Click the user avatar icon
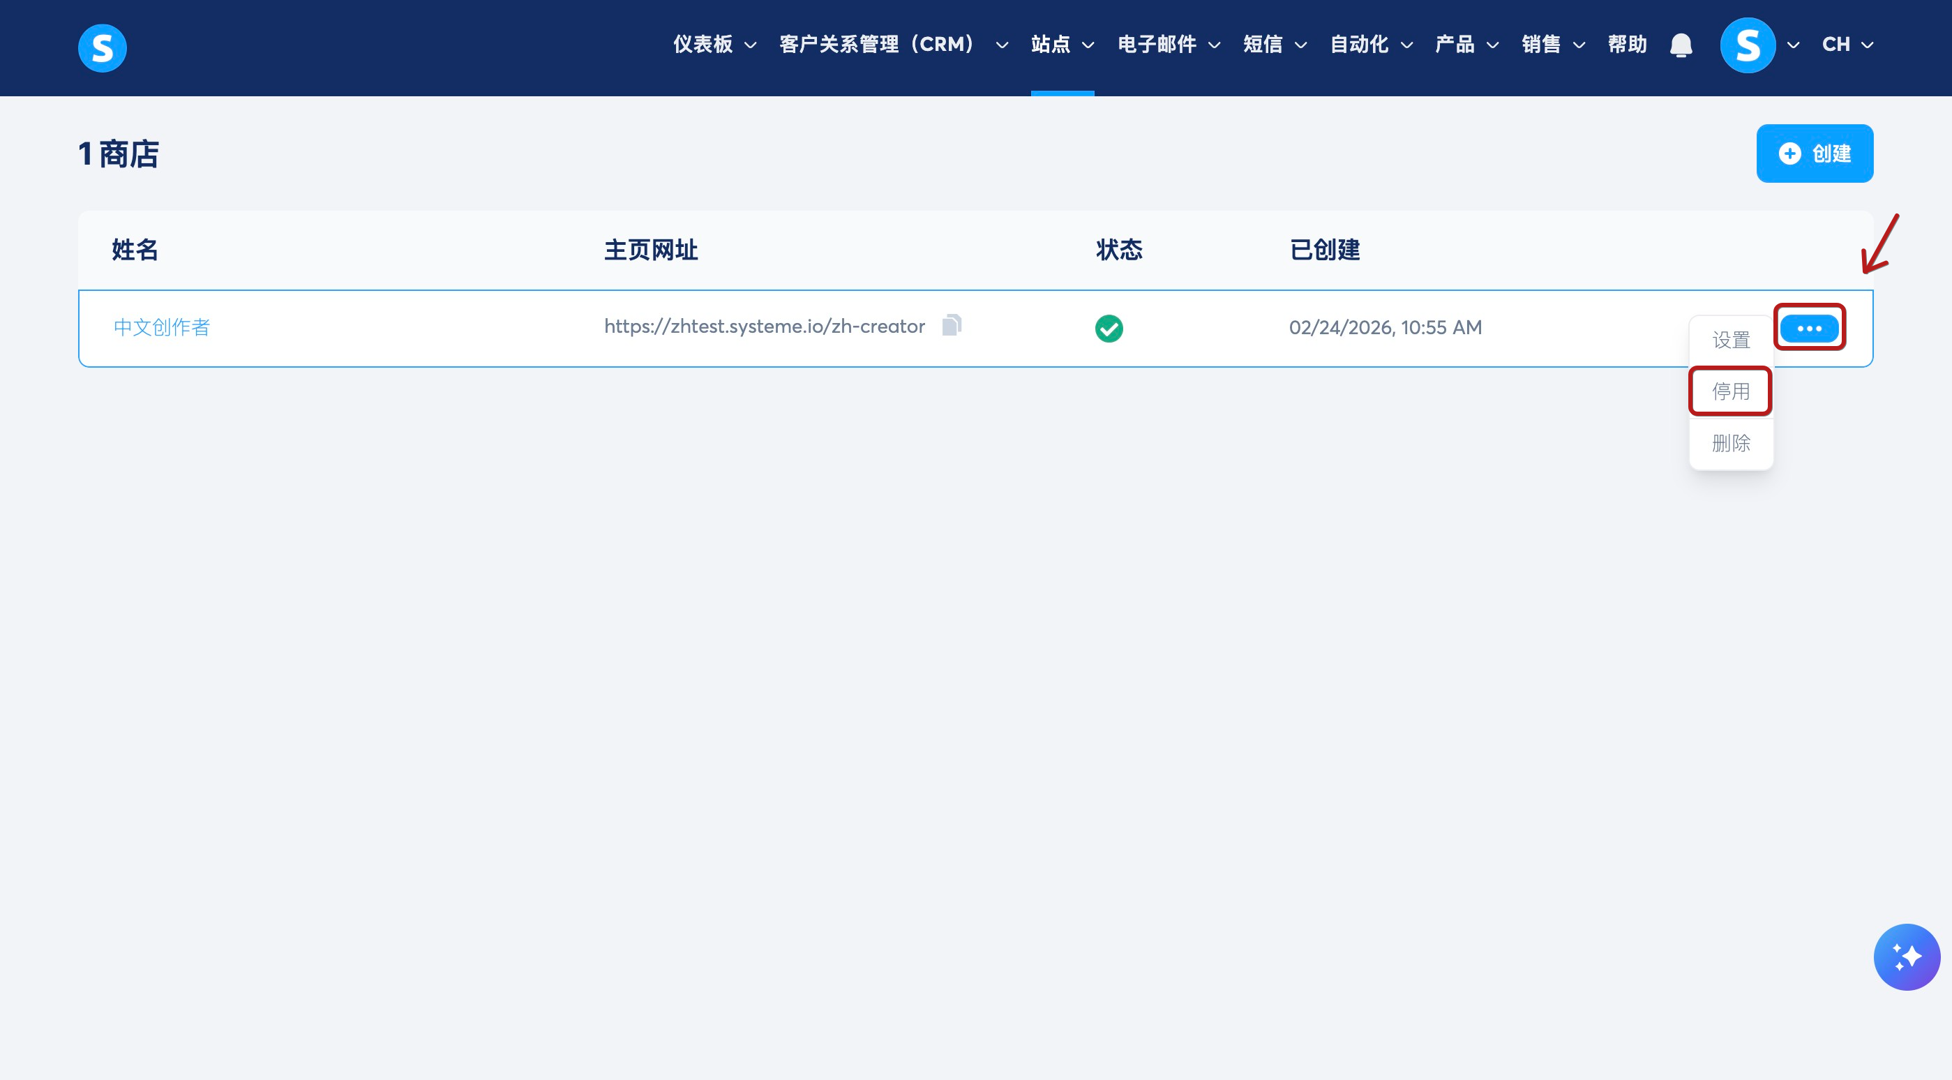Viewport: 1952px width, 1080px height. click(x=1748, y=45)
